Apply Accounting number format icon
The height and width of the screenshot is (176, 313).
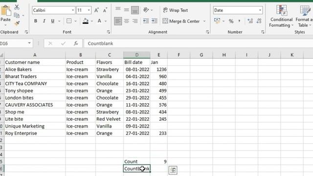217,21
